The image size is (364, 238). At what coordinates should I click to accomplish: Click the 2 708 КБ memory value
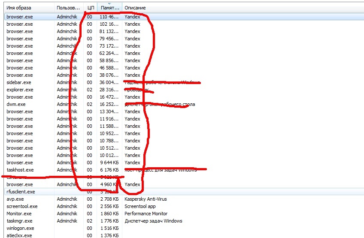[109, 199]
